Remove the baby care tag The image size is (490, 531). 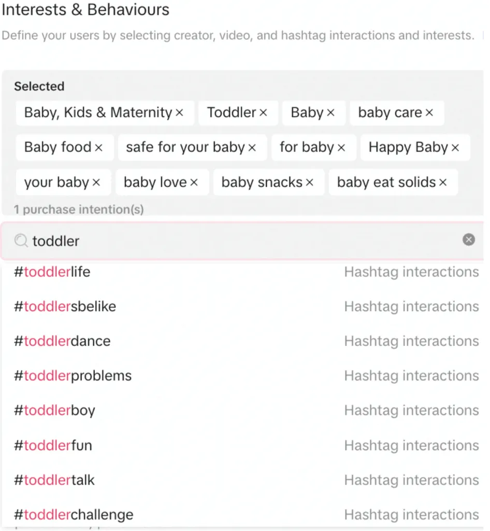coord(429,113)
